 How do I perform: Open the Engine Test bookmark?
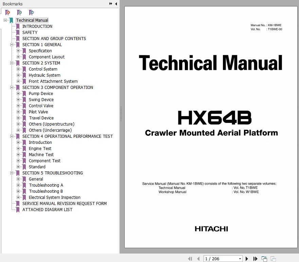40,149
